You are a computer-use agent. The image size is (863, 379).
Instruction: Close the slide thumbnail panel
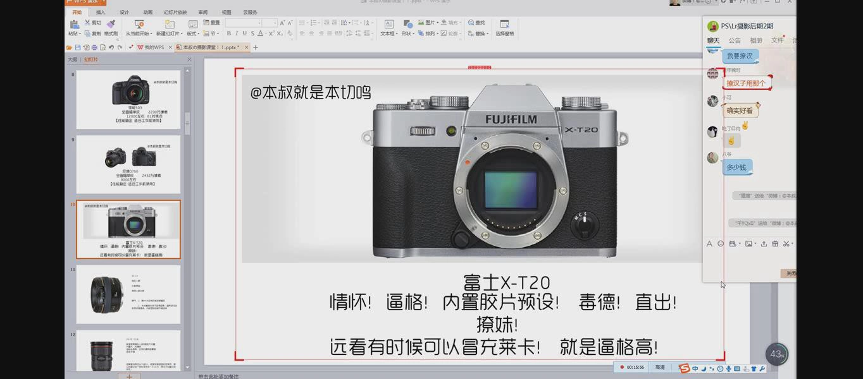(x=189, y=59)
